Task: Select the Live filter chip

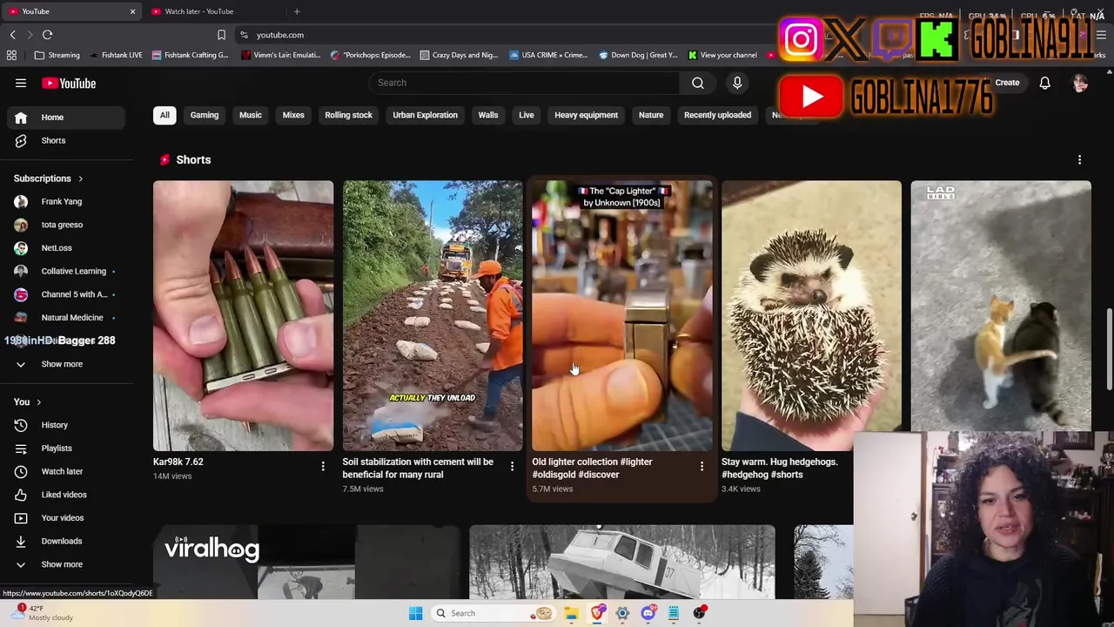Action: (527, 115)
